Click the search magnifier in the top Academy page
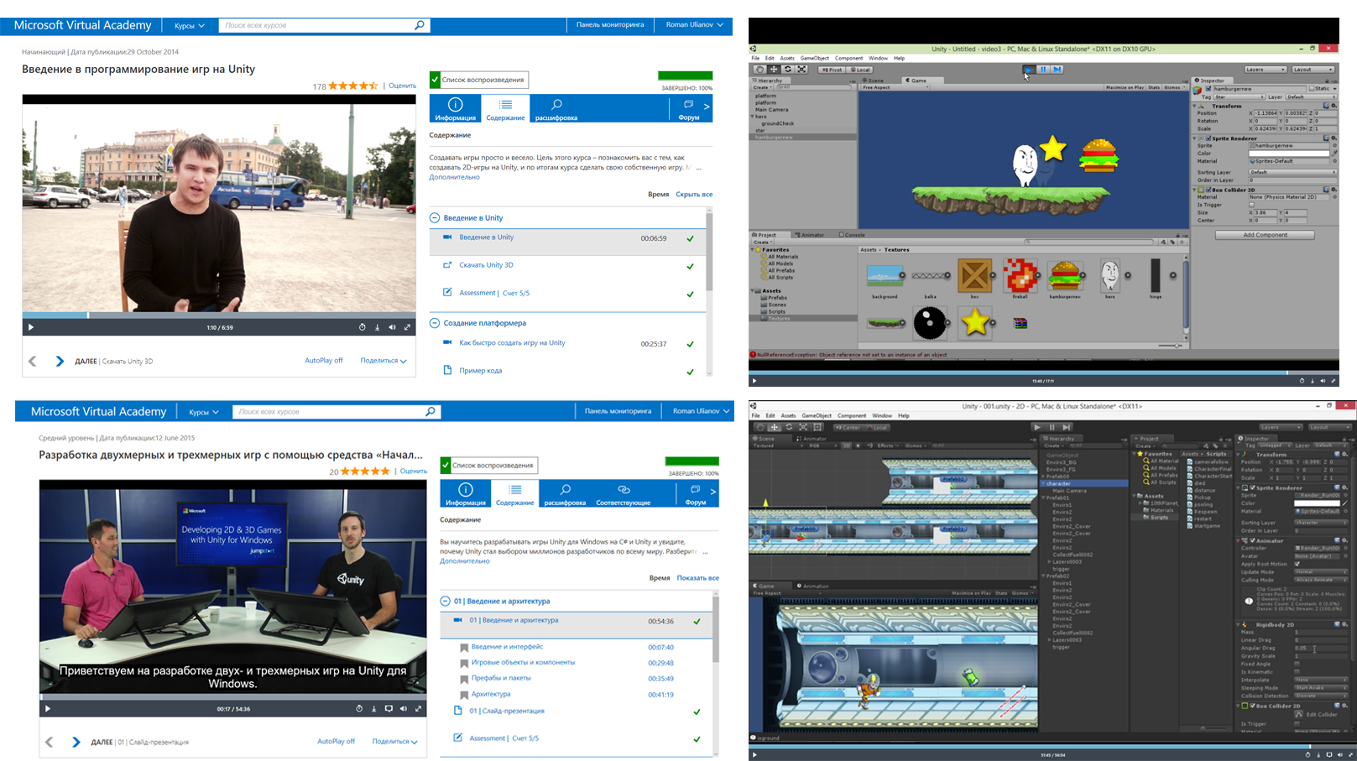The height and width of the screenshot is (761, 1357). coord(420,25)
